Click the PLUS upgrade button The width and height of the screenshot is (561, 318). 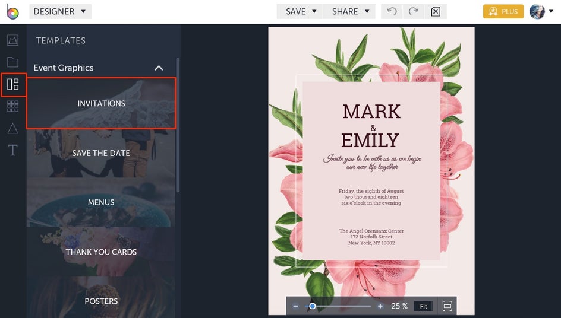coord(503,11)
